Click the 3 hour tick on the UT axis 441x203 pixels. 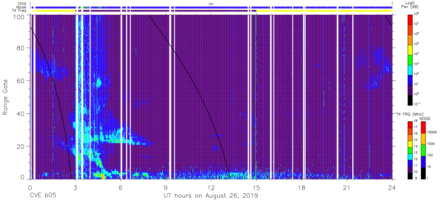pos(75,188)
